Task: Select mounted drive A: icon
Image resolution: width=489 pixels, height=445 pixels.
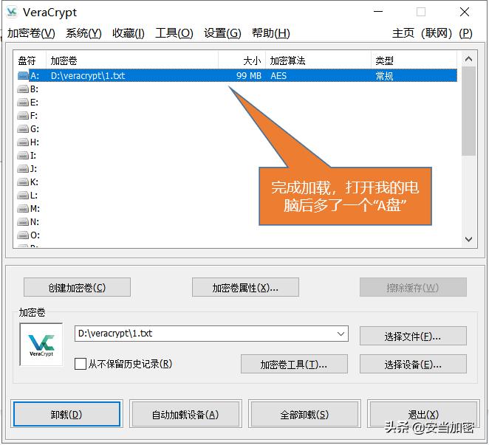Action: coord(23,76)
